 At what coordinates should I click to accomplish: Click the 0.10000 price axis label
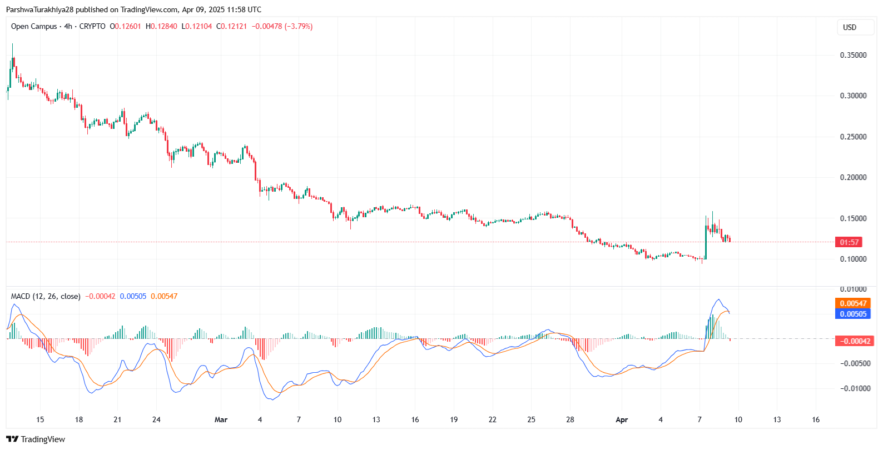tap(853, 259)
